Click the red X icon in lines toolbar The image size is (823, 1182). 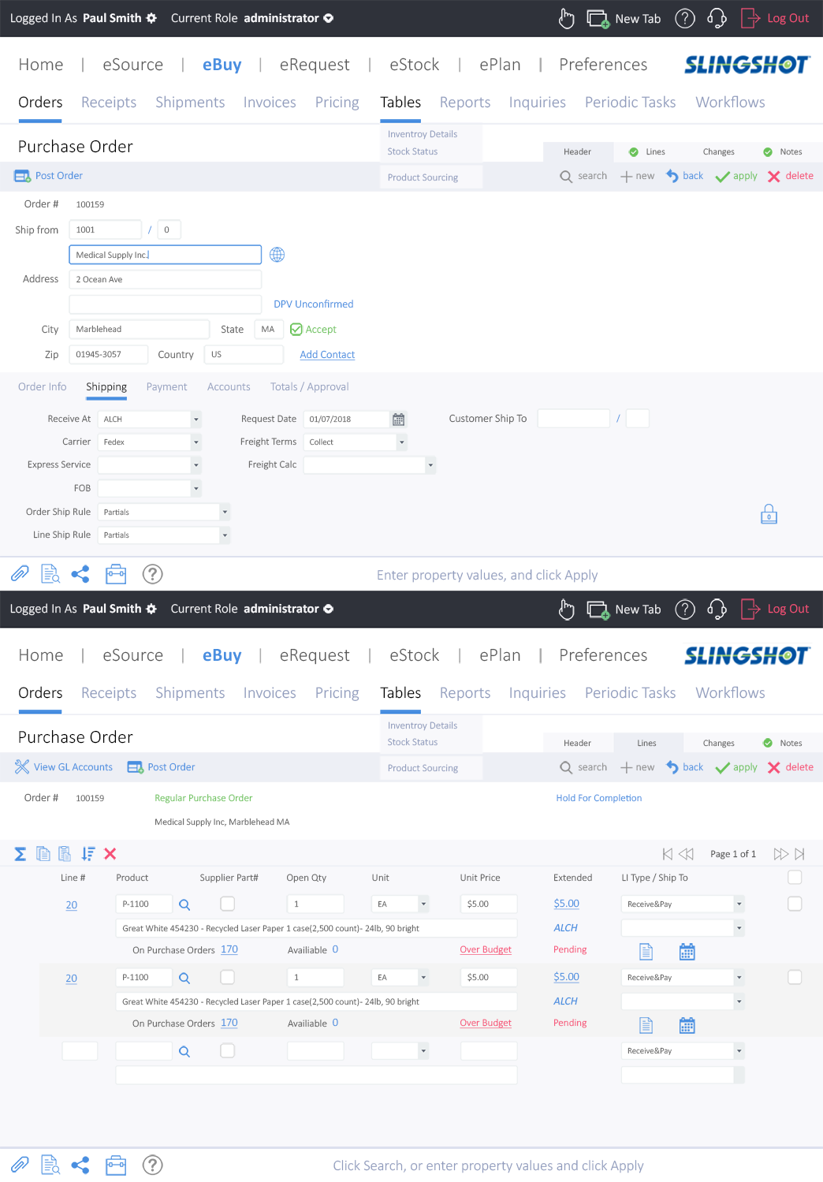coord(110,854)
